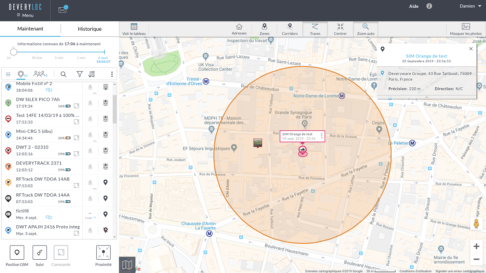Screen dimensions: 486x273
Task: Click the Proximité button
Action: click(x=104, y=256)
